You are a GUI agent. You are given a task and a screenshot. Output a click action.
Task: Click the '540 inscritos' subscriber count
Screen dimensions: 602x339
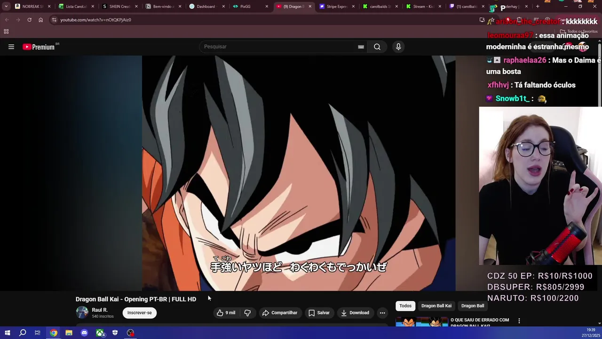click(103, 316)
